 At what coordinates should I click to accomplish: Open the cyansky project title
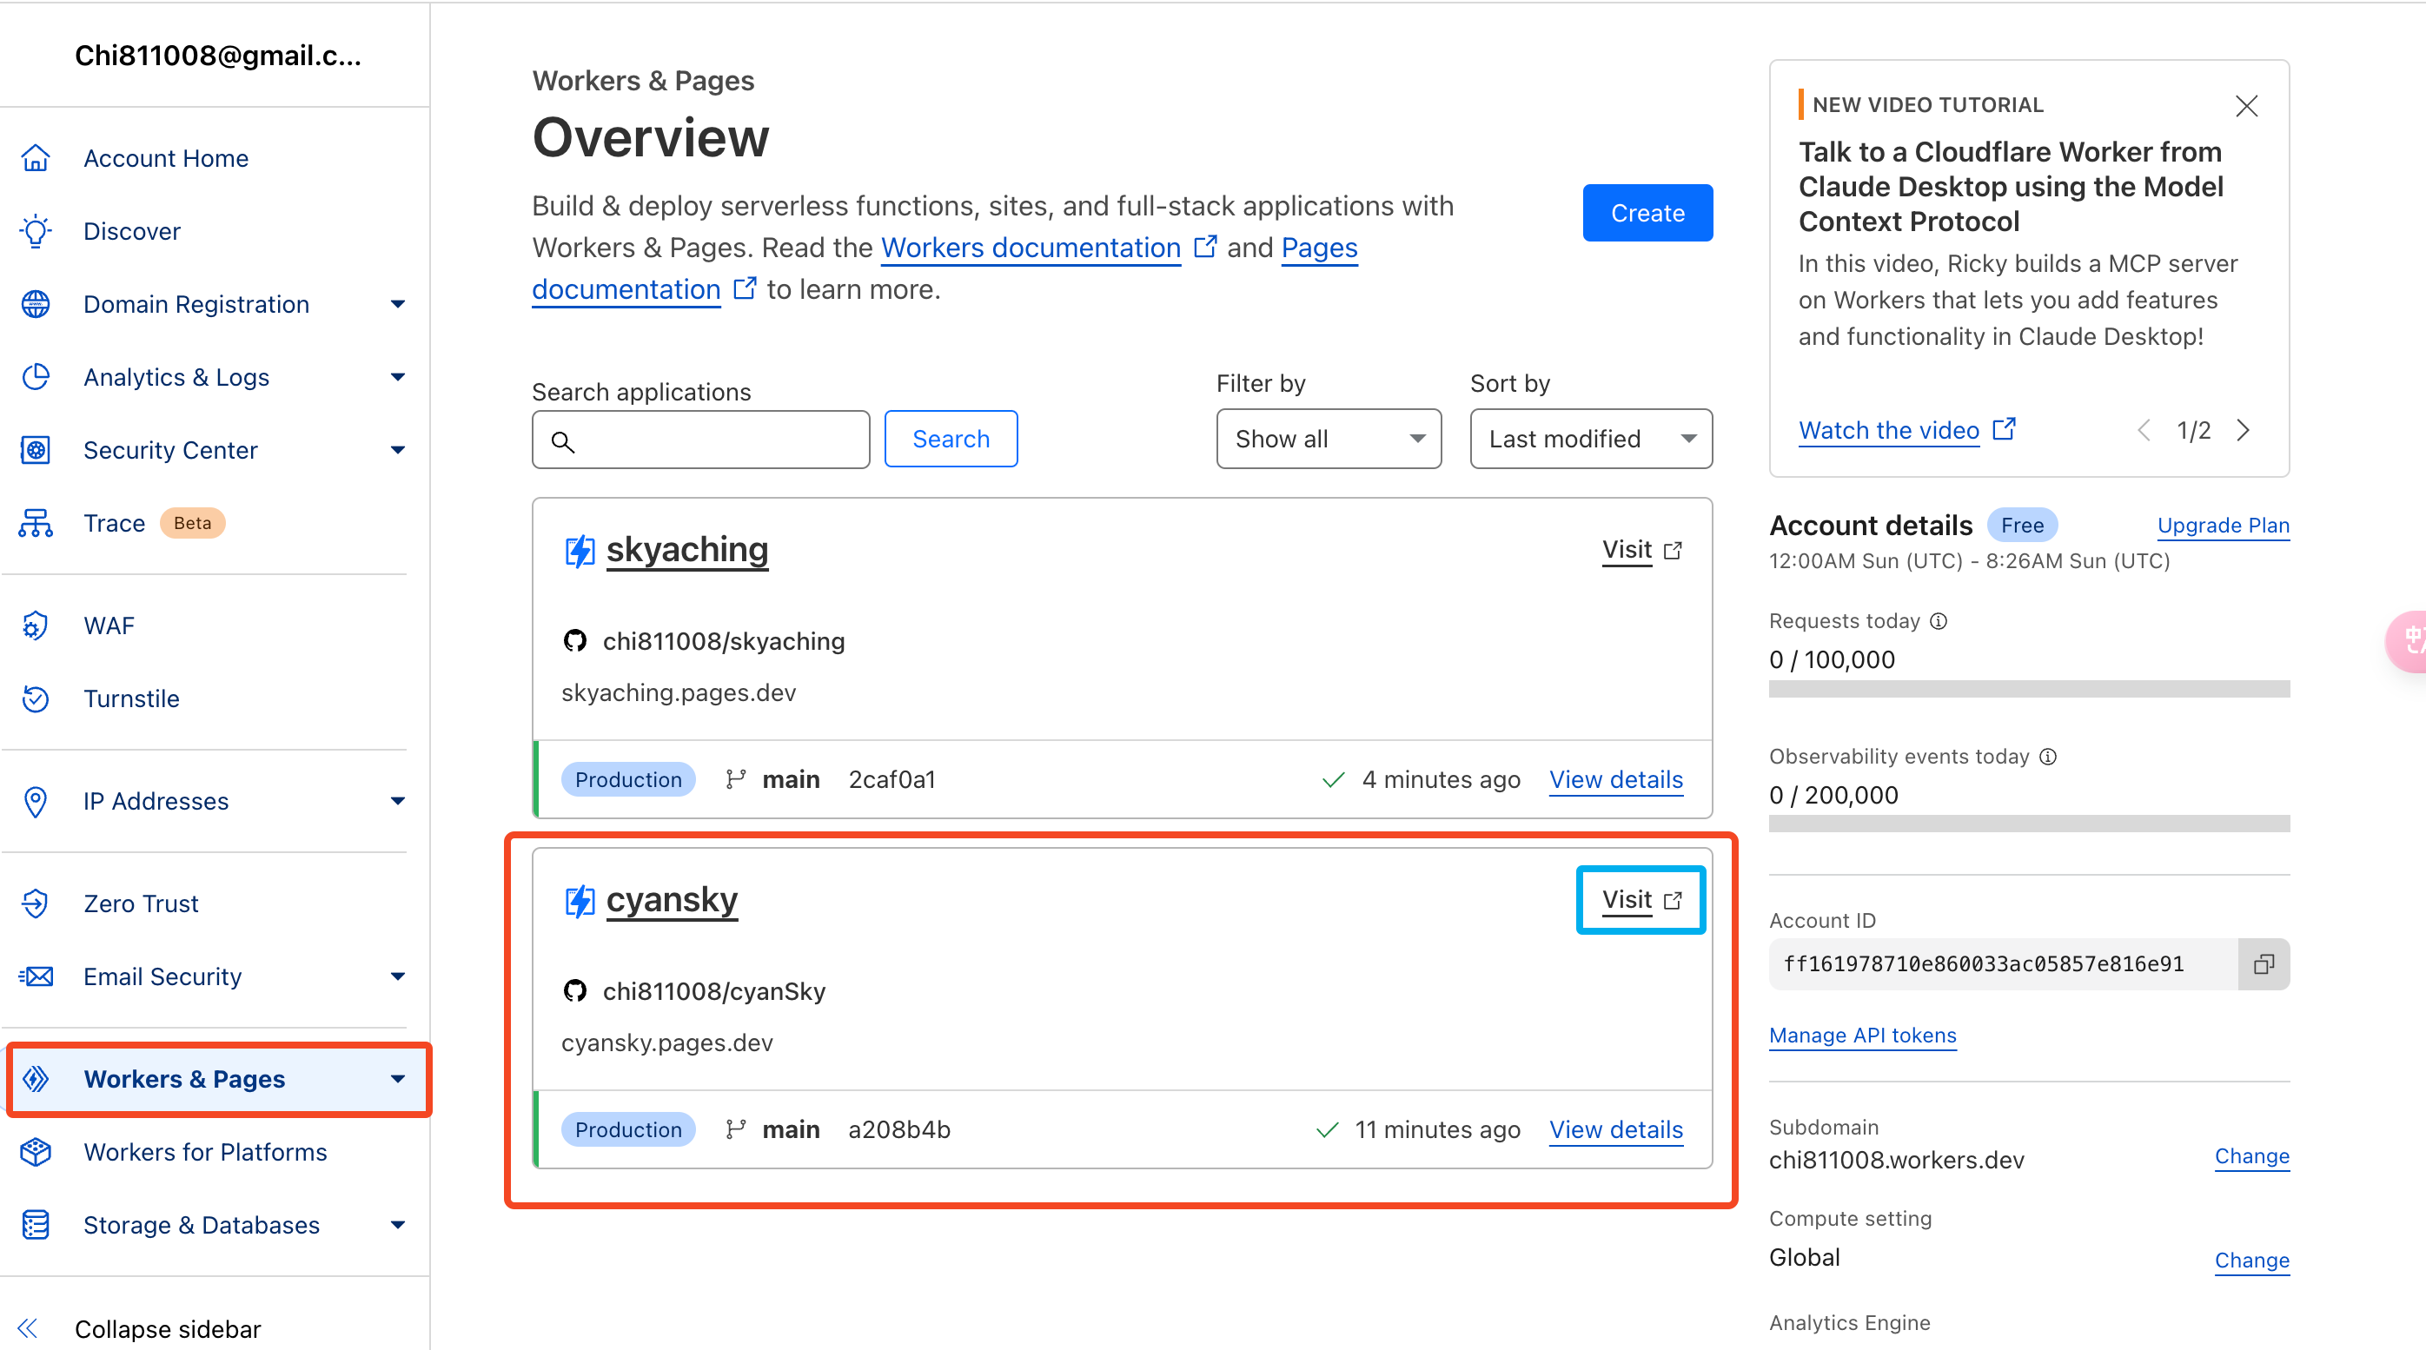[x=673, y=900]
